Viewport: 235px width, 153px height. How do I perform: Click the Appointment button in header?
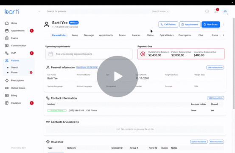coord(190,25)
